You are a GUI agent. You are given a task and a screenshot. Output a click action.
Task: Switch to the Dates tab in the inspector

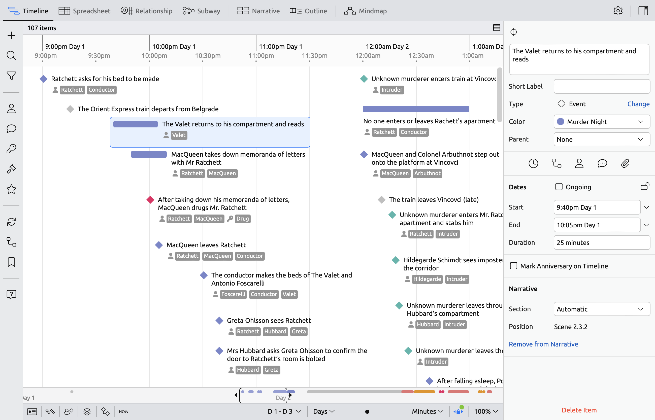(x=533, y=163)
